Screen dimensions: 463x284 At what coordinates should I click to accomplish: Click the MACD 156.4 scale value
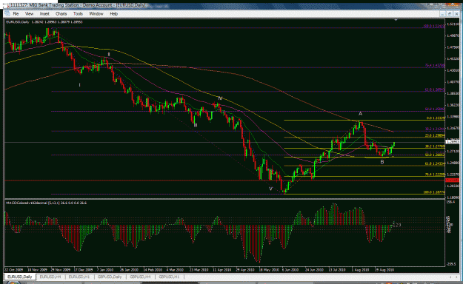(451, 202)
